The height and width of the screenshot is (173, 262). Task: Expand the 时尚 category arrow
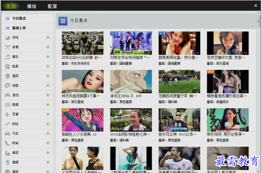click(48, 143)
